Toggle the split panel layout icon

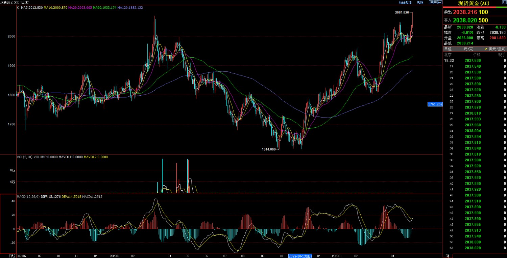click(x=440, y=2)
